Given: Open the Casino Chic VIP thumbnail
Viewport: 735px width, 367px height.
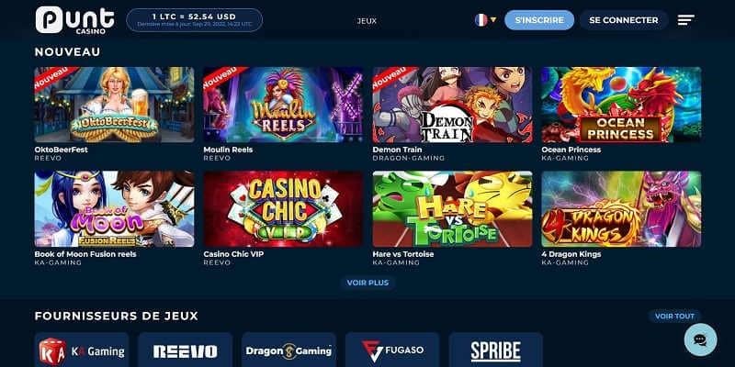Looking at the screenshot, I should (x=283, y=209).
